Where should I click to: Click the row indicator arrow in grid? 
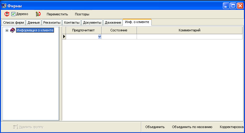[x=64, y=37]
